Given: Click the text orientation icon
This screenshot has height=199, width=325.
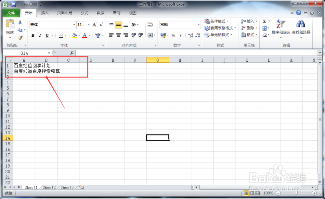Looking at the screenshot, I should [134, 25].
